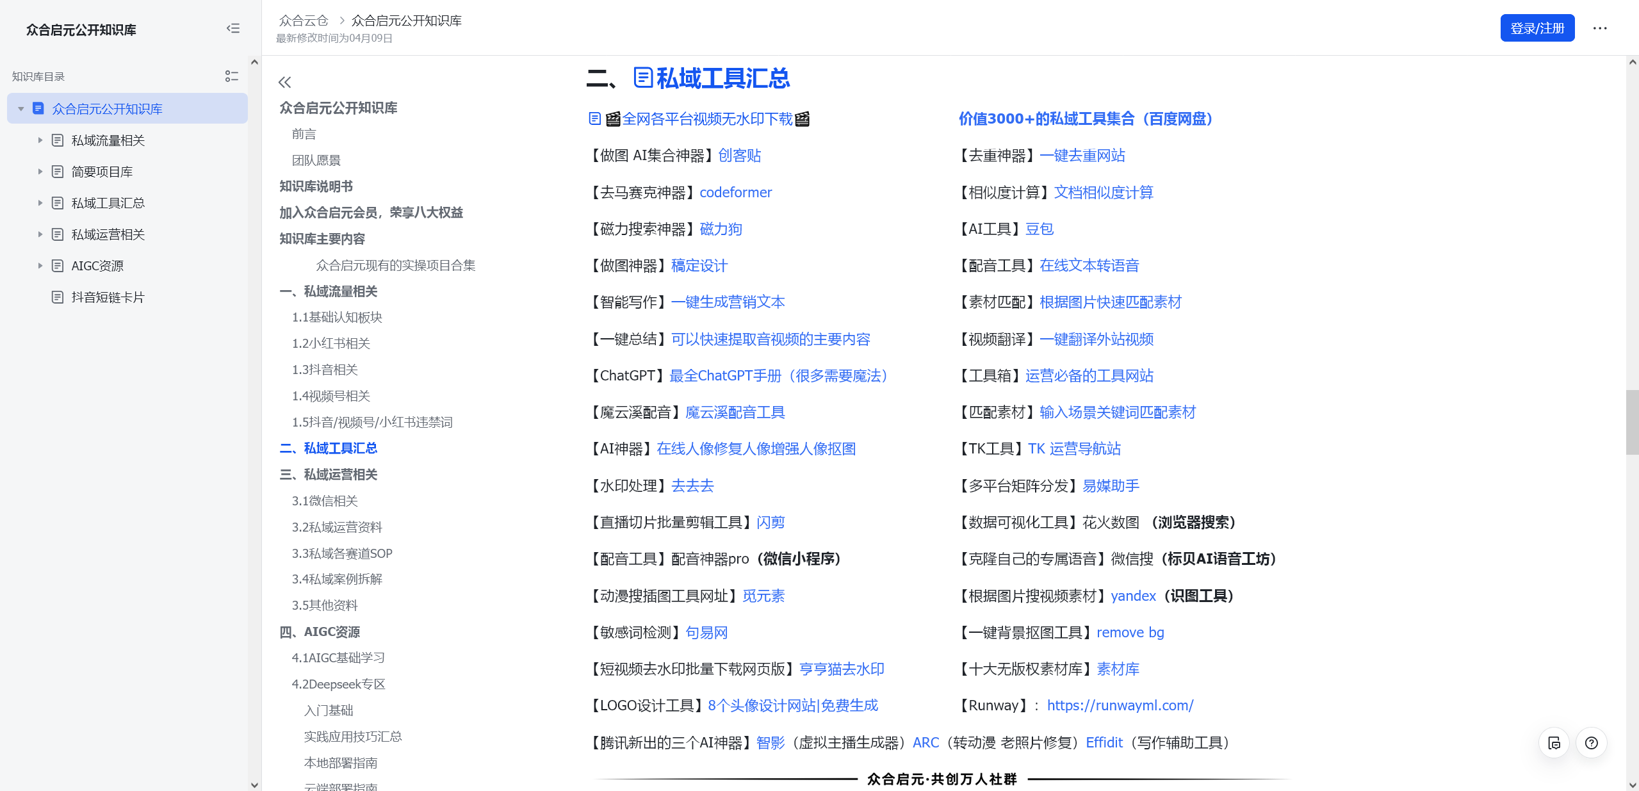Open 8个头像设计网站 link

pyautogui.click(x=793, y=705)
